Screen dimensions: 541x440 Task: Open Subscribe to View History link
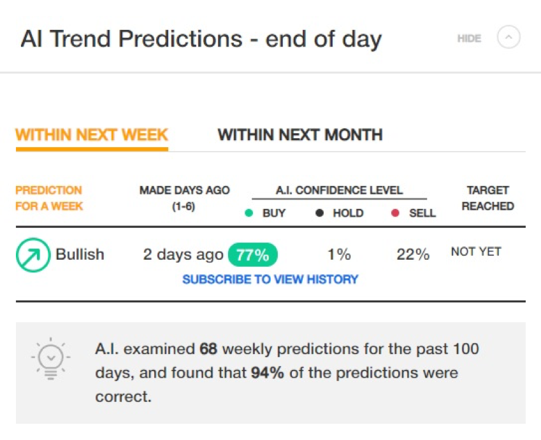tap(270, 279)
